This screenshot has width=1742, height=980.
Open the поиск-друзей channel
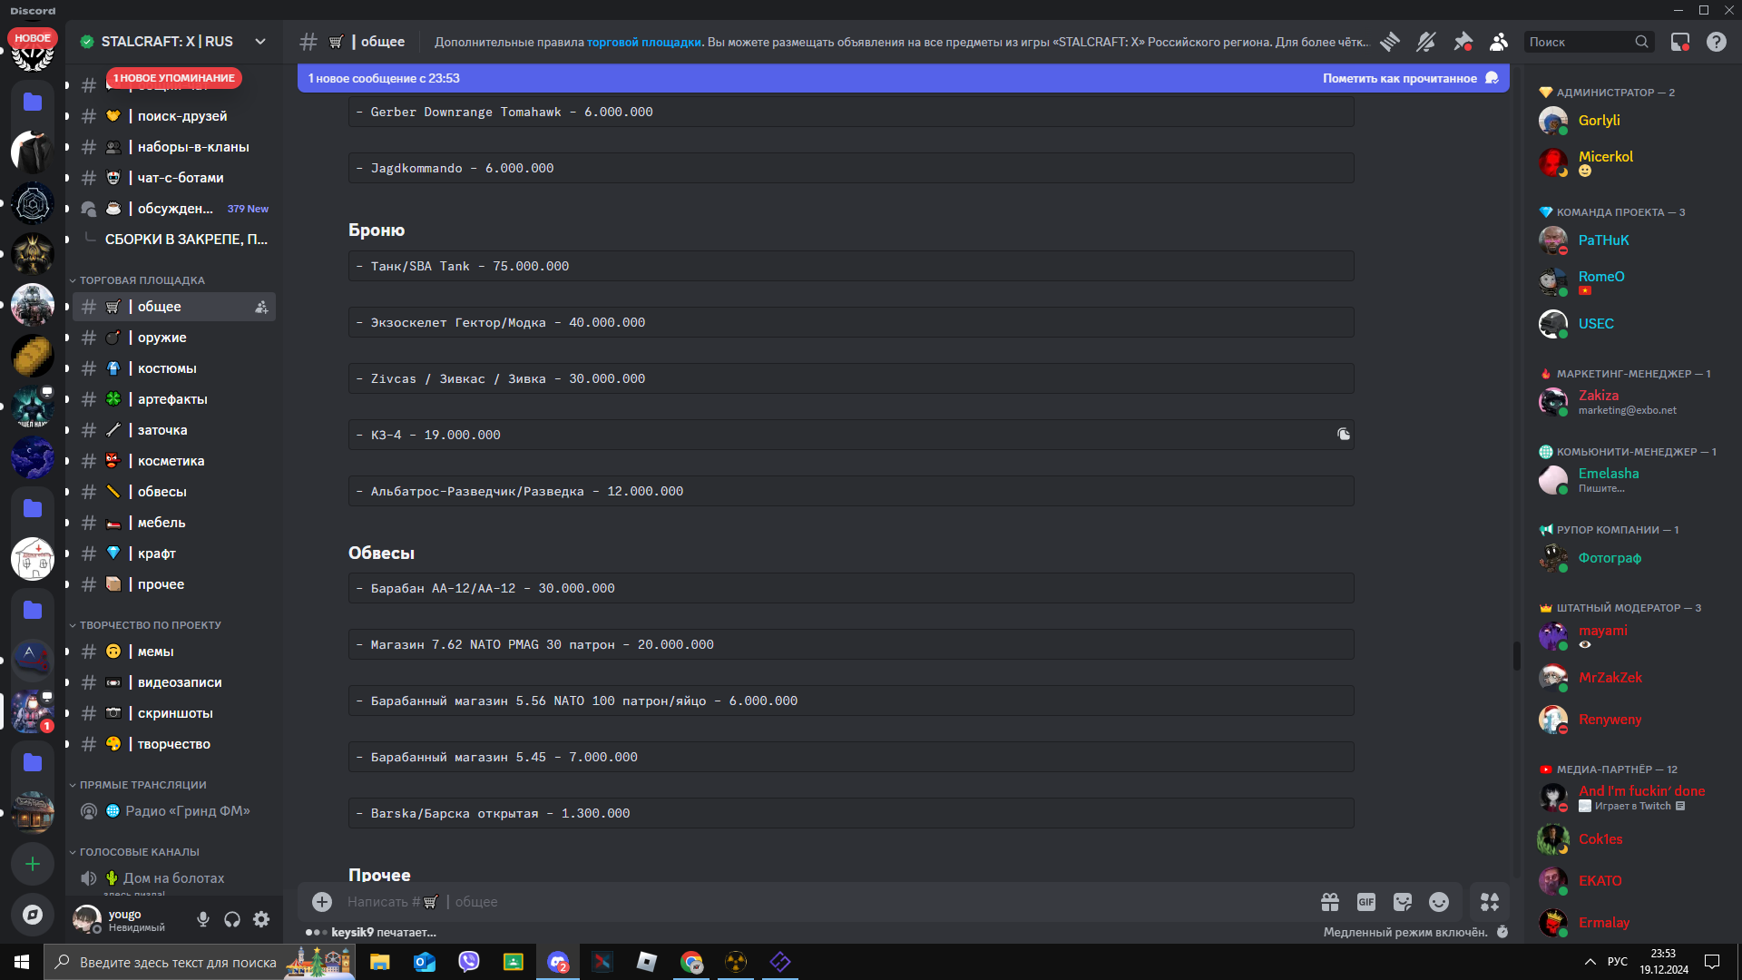(x=174, y=116)
